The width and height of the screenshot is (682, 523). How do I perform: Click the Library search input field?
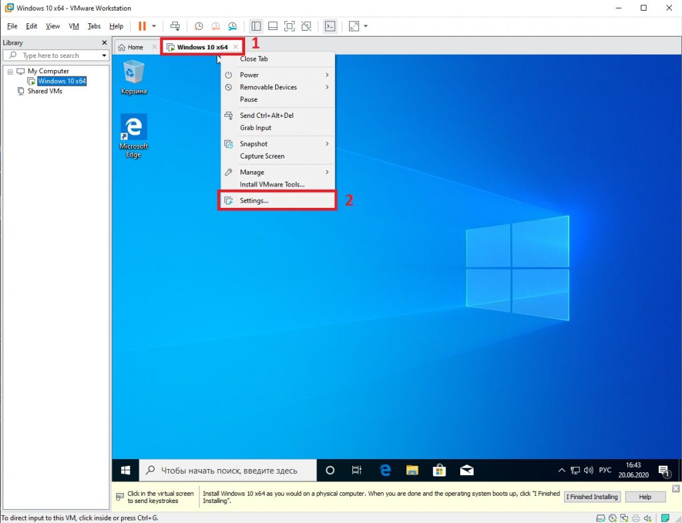coord(56,55)
